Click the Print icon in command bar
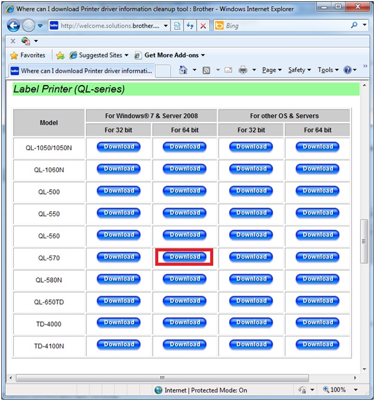The image size is (375, 401). [x=243, y=70]
